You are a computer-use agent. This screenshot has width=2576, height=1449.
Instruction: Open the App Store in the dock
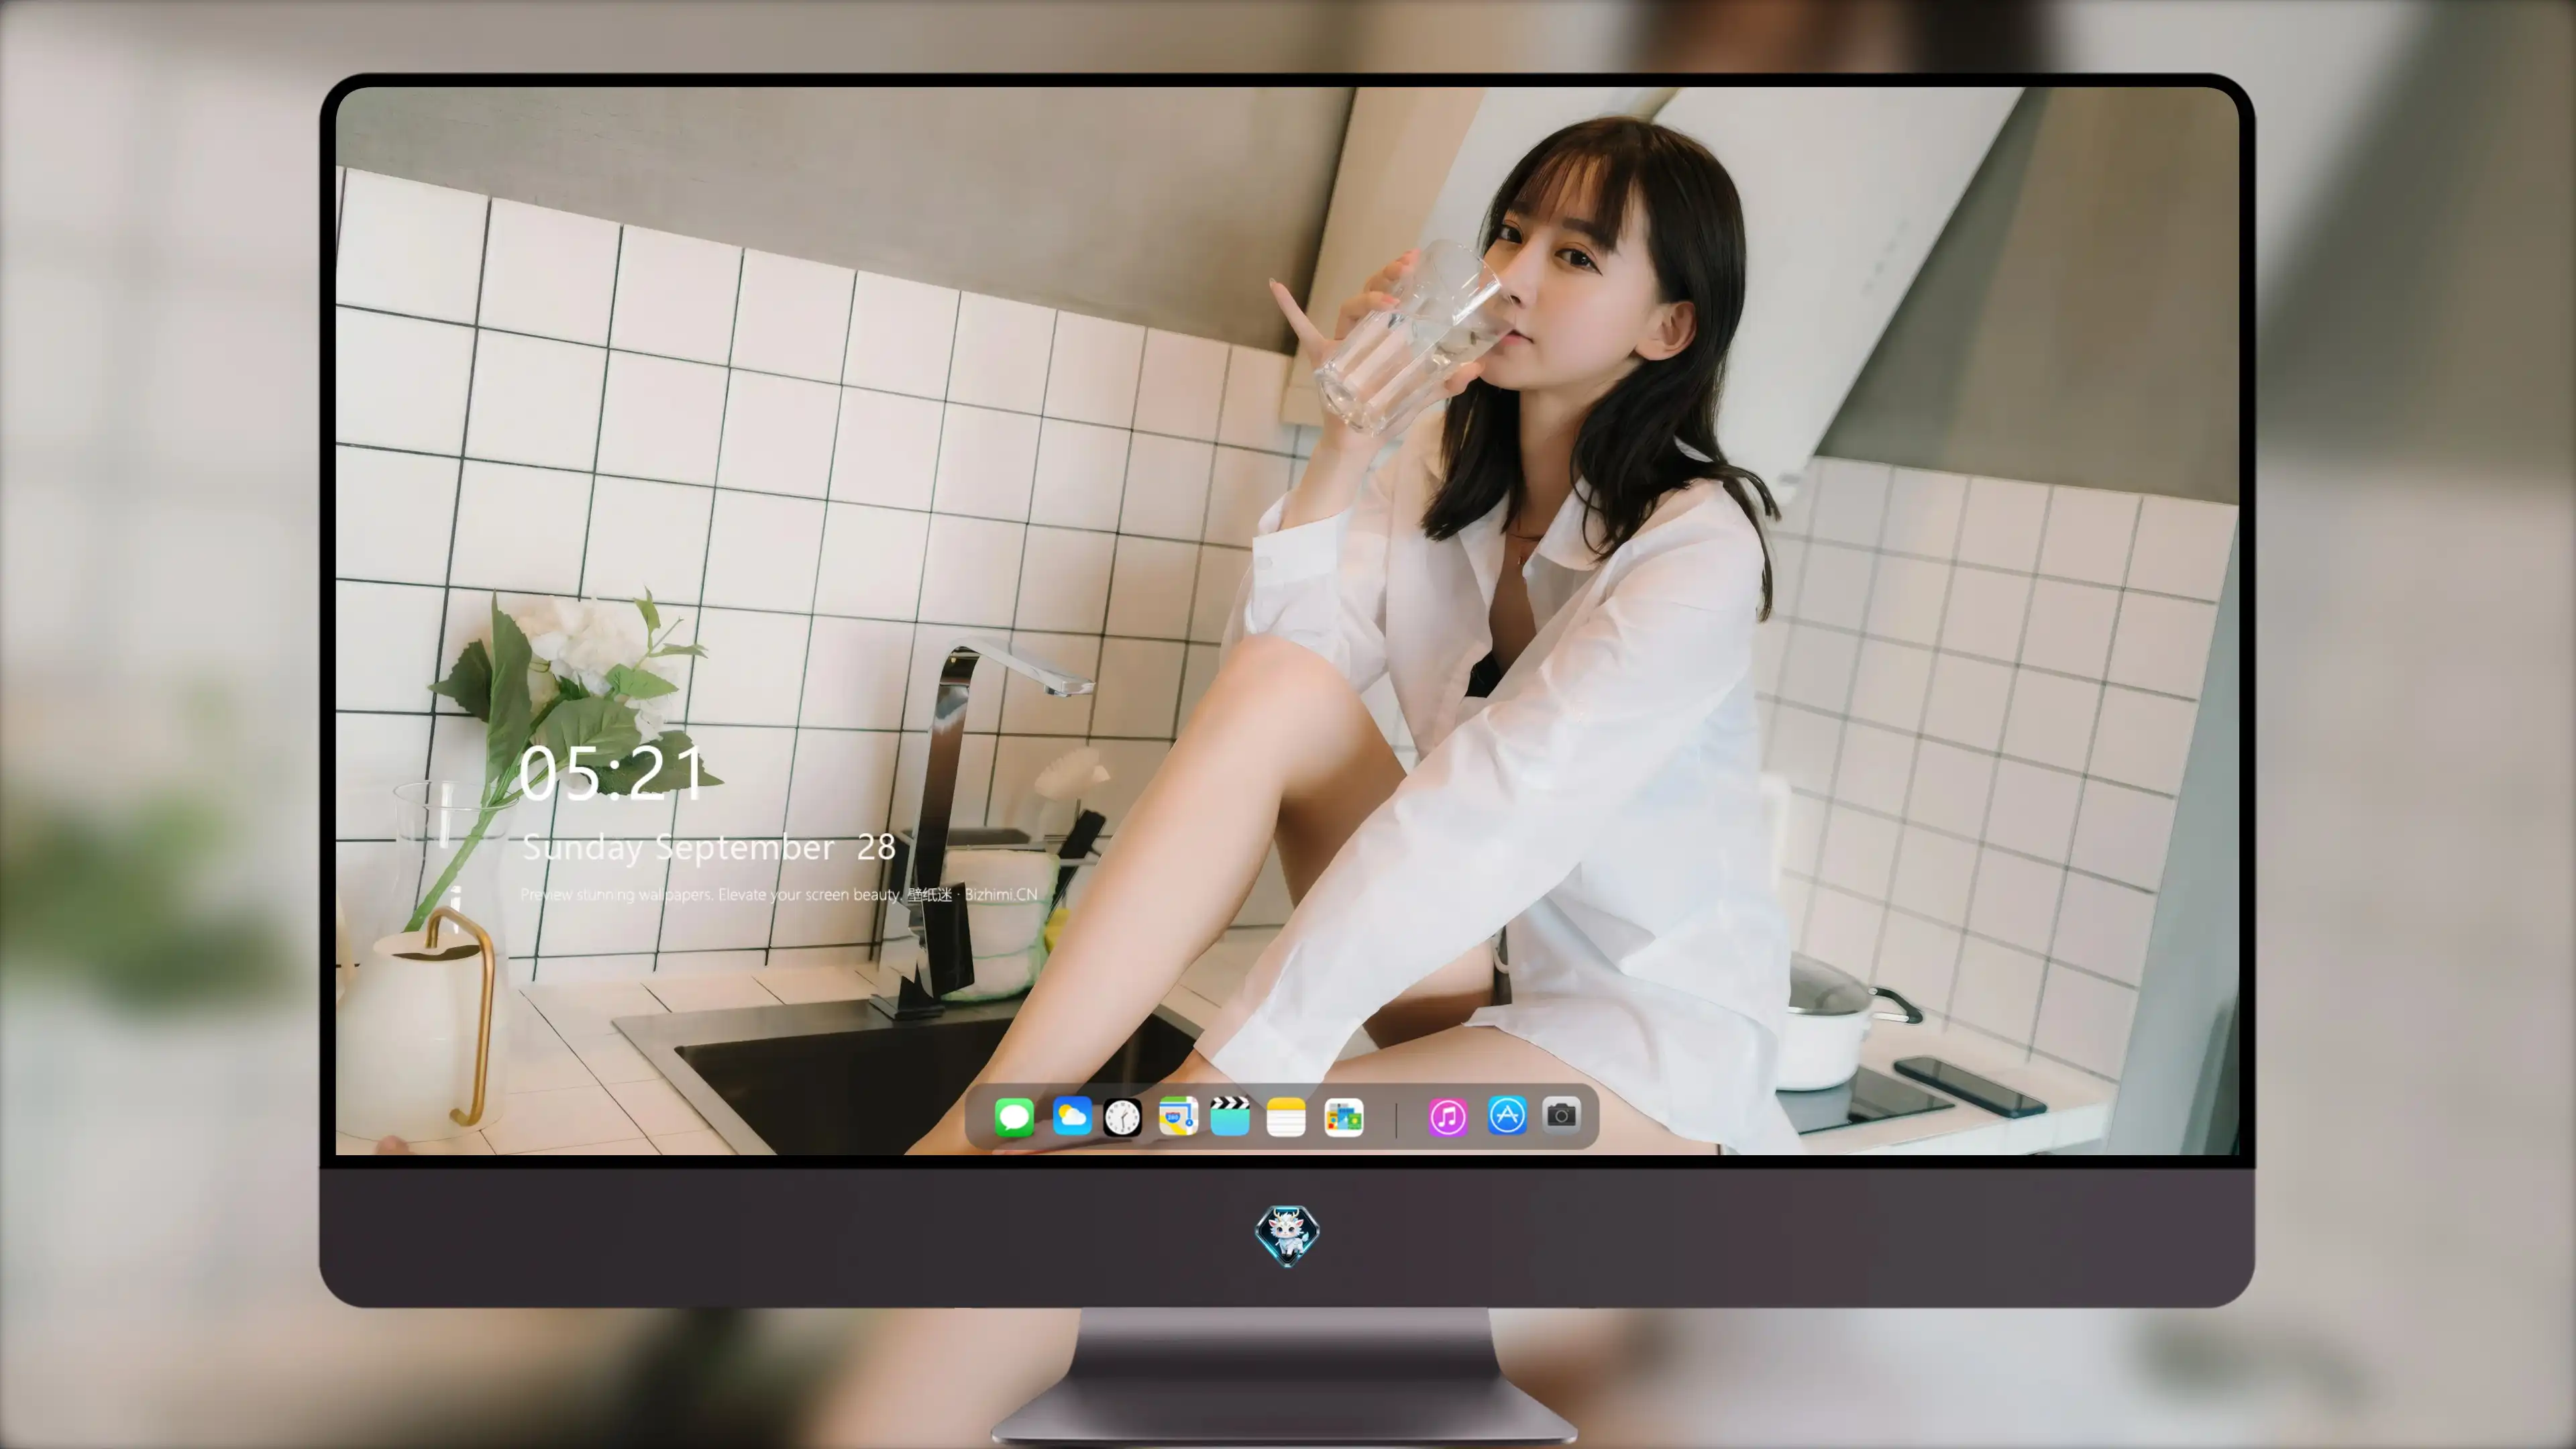point(1507,1115)
